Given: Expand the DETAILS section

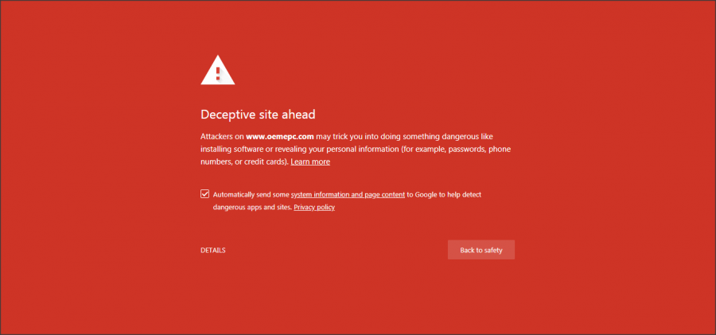Looking at the screenshot, I should click(x=212, y=251).
